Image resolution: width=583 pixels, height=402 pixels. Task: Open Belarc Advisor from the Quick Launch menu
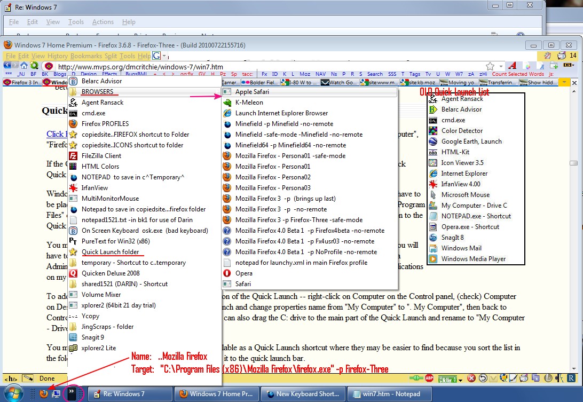(x=145, y=81)
